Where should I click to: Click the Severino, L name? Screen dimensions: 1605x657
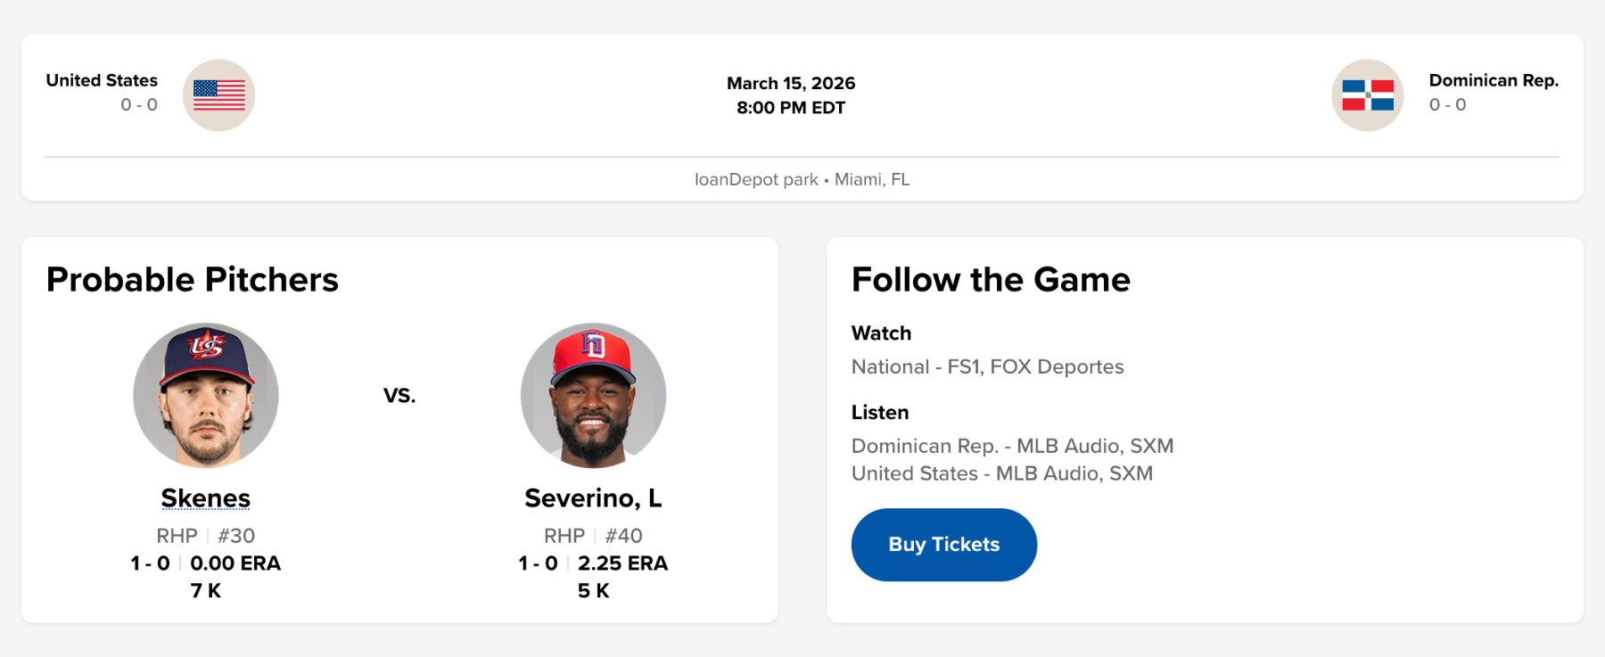593,497
